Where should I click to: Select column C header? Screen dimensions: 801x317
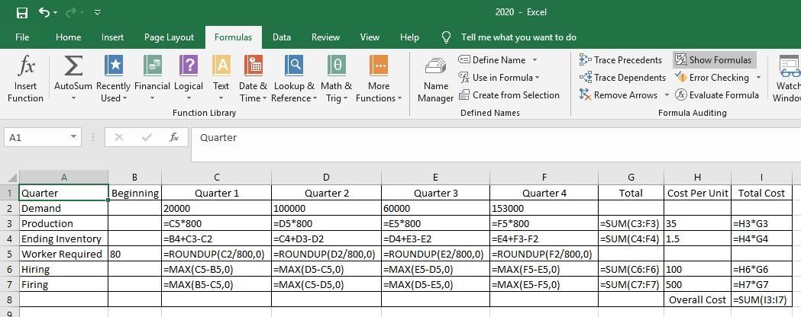pyautogui.click(x=217, y=178)
